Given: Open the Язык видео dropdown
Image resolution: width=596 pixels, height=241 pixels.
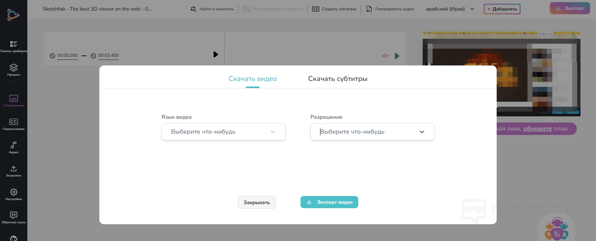Looking at the screenshot, I should tap(223, 132).
